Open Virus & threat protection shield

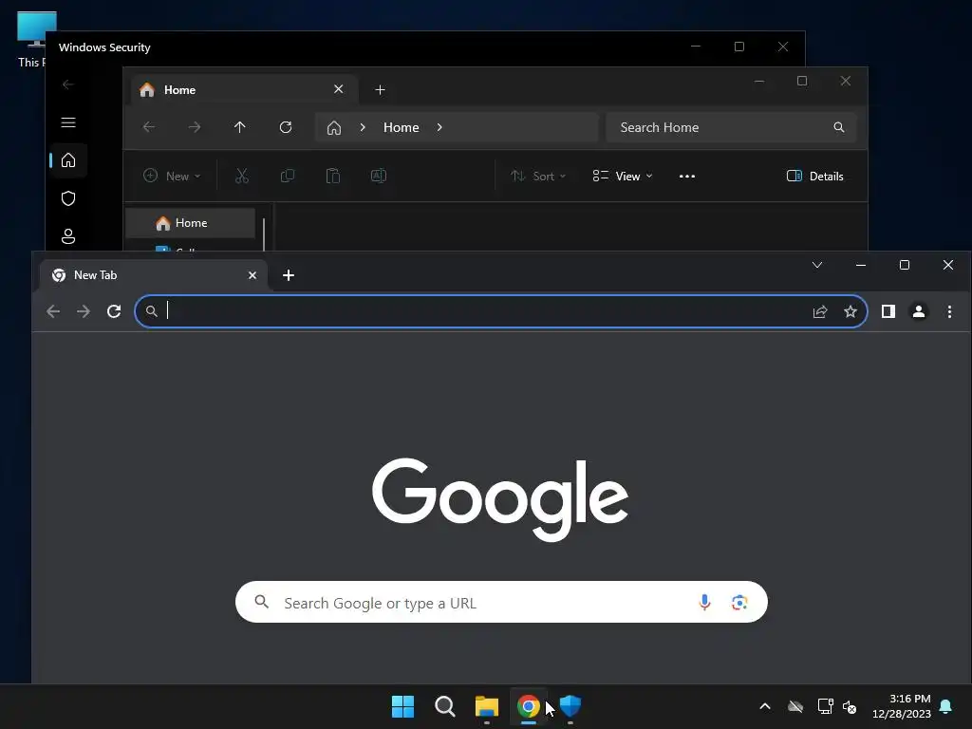coord(68,198)
